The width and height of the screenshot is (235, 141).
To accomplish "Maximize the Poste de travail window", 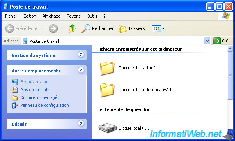I will pos(219,6).
